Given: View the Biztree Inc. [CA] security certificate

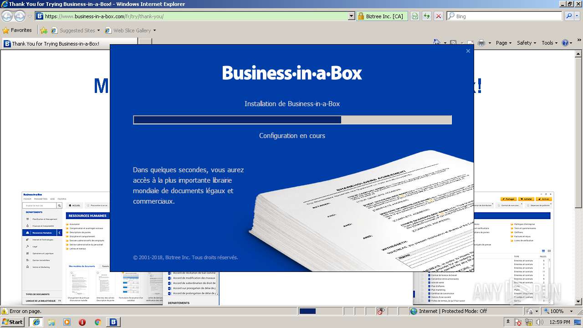Looking at the screenshot, I should click(382, 16).
